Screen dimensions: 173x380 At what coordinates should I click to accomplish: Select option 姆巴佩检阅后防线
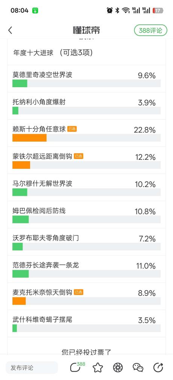[x=86, y=215]
